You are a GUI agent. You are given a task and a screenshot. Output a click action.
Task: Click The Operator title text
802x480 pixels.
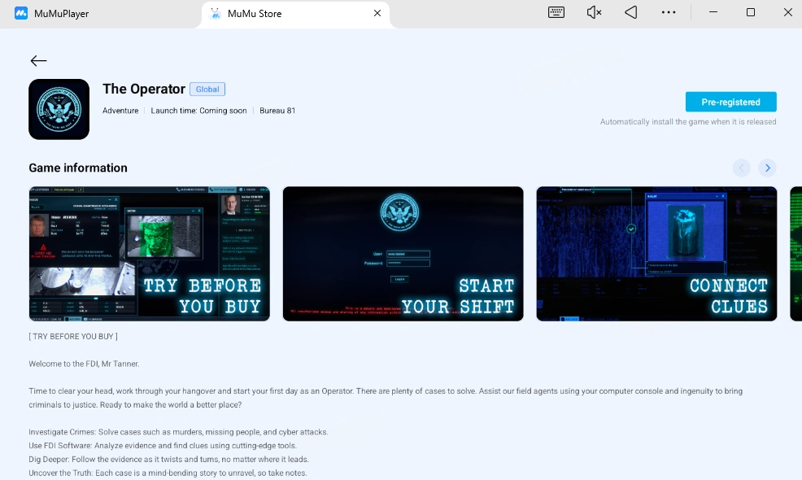pyautogui.click(x=144, y=89)
